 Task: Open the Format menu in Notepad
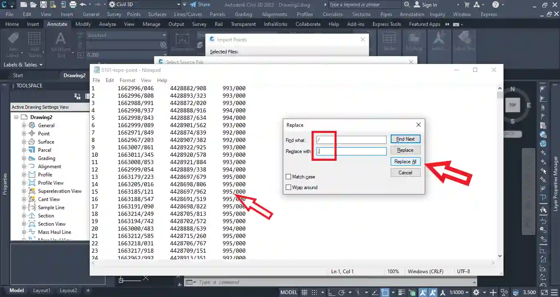[x=127, y=80]
